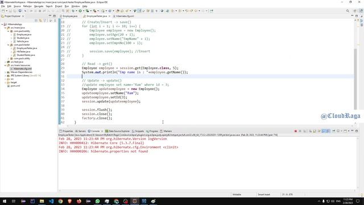364x205 pixels.
Task: Expand the src/test/java folder
Action: [x=5, y=62]
